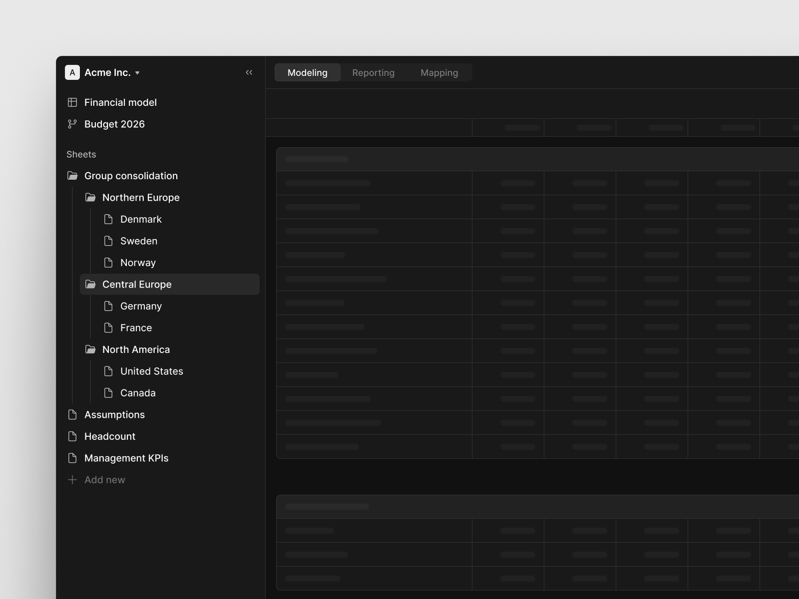The image size is (799, 599).
Task: Collapse the sidebar with double-chevron icon
Action: click(249, 72)
